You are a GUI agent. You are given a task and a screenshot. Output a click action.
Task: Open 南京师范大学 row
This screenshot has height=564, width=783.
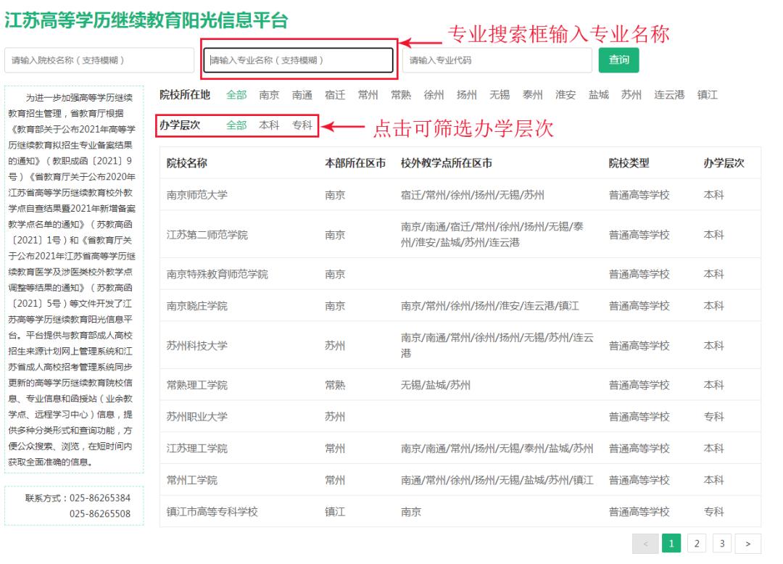[460, 195]
